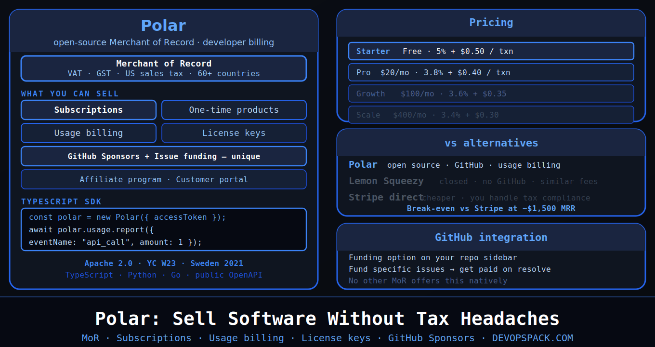Click the footer line starting 'MoR · Subscriptions'

(327, 338)
